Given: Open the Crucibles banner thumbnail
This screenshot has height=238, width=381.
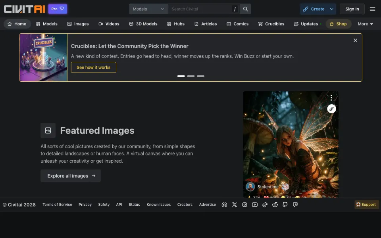Looking at the screenshot, I should (x=43, y=58).
